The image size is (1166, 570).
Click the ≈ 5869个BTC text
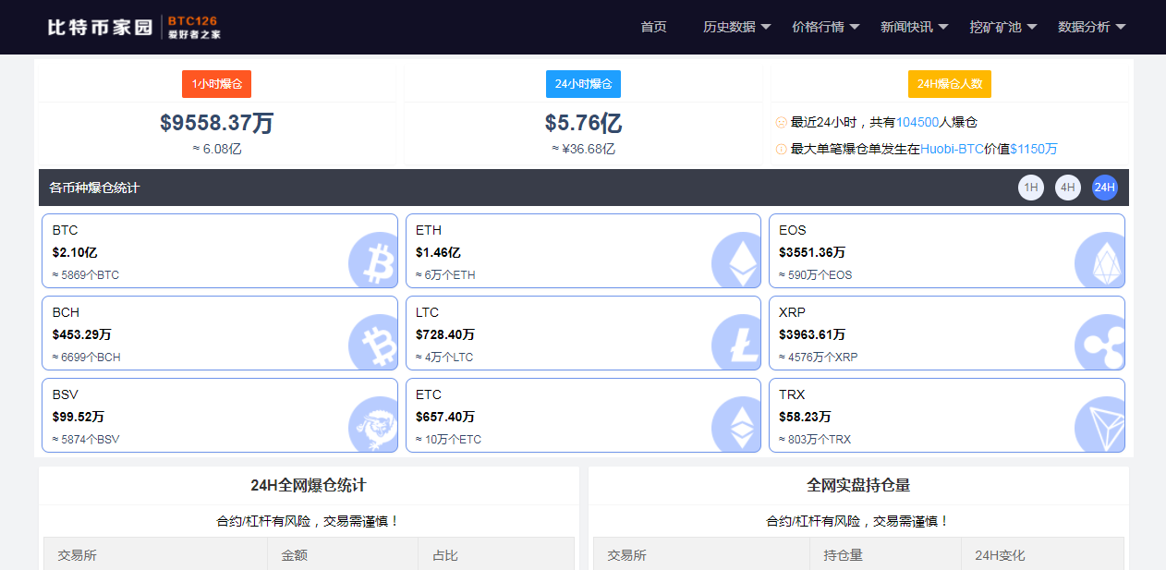tap(86, 275)
